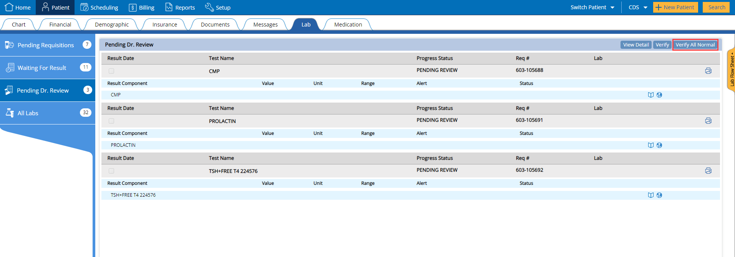Select the Lab tab
This screenshot has height=257, width=735.
(x=306, y=24)
